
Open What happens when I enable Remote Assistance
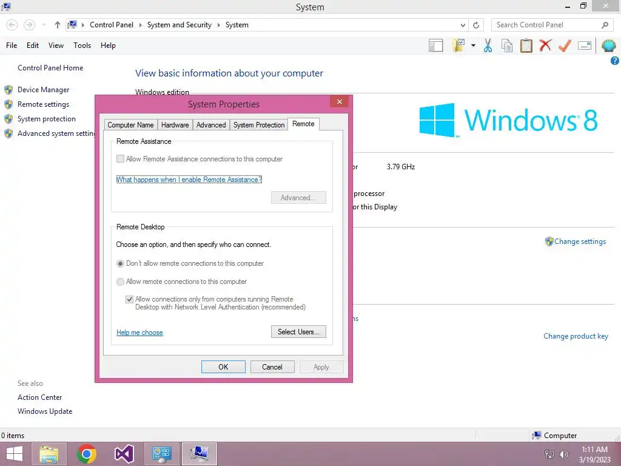(189, 180)
